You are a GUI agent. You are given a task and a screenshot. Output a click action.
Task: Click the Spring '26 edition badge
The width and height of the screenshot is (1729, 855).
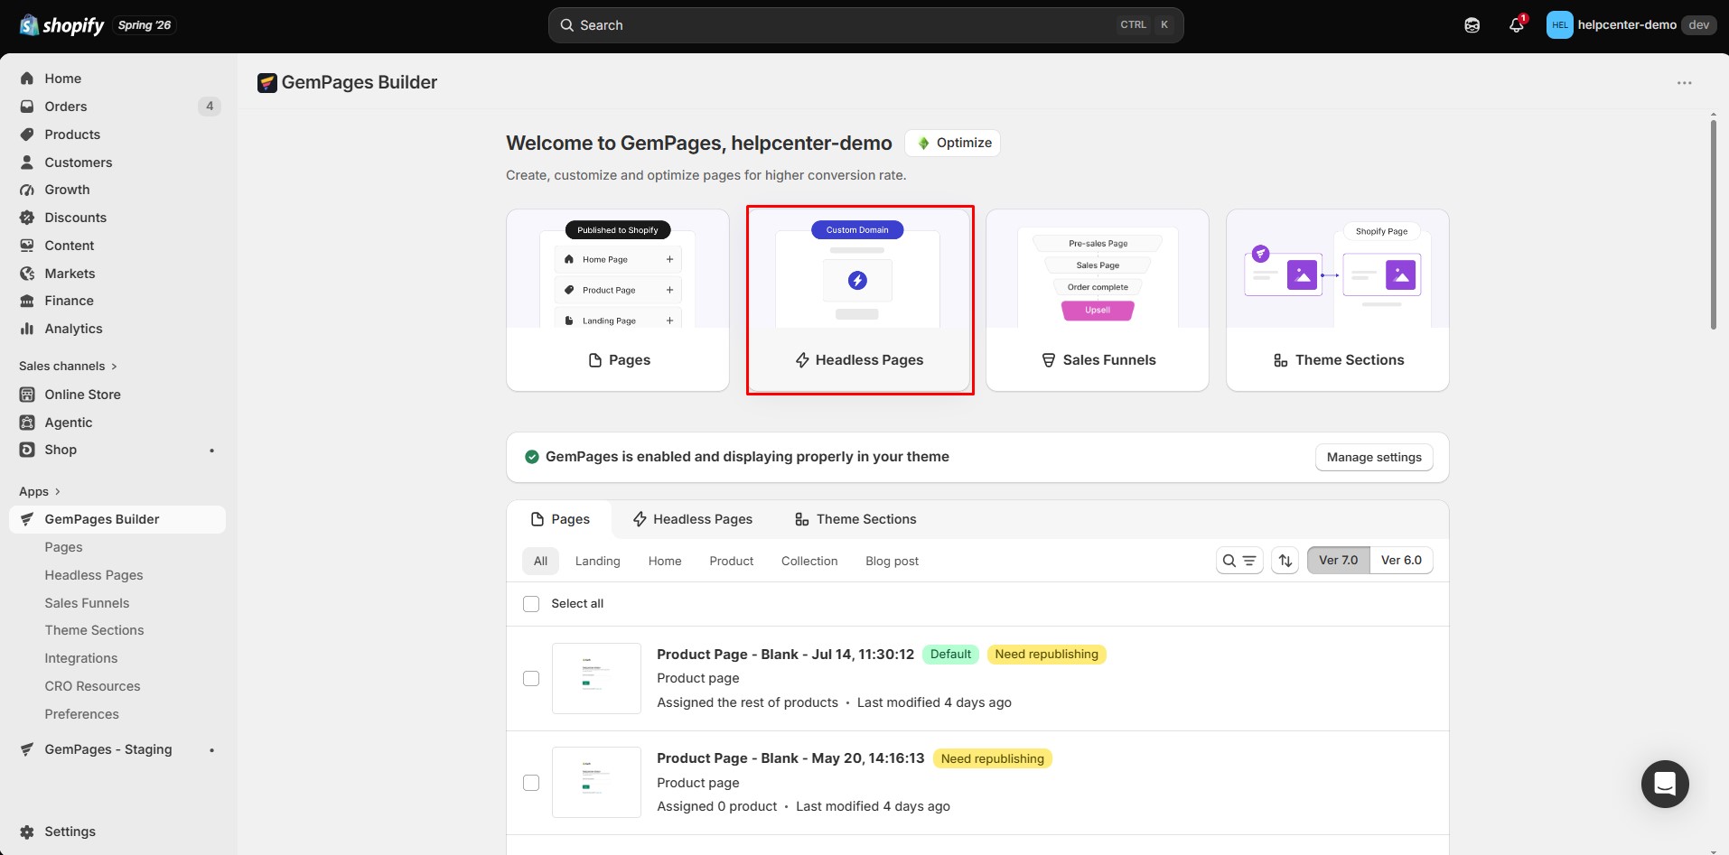click(x=145, y=25)
